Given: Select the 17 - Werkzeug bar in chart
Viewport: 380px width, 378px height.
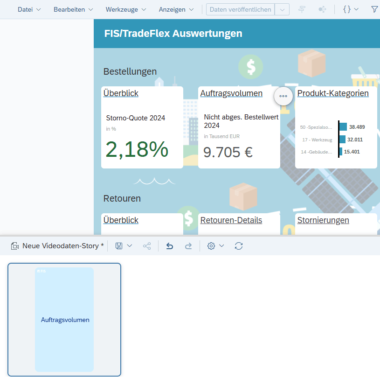Looking at the screenshot, I should [342, 139].
